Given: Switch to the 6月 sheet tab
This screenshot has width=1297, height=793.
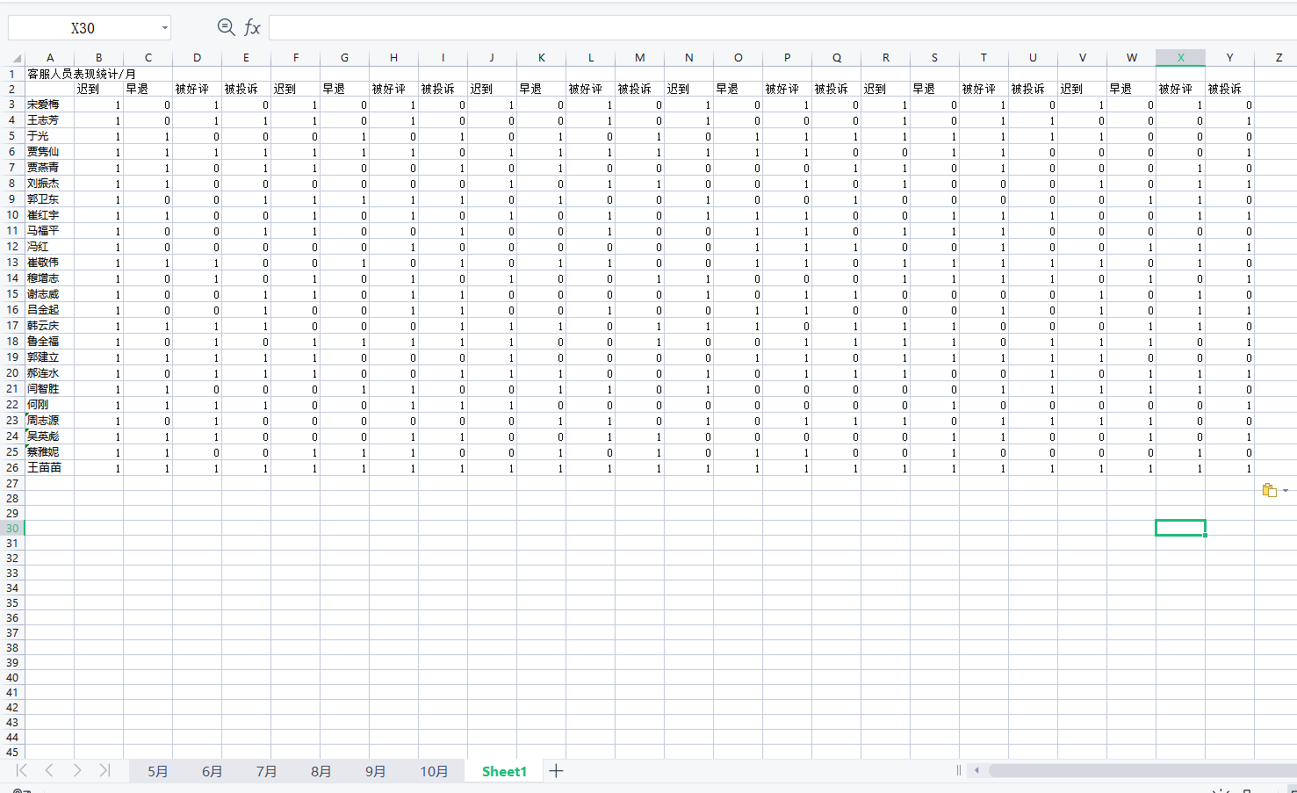Looking at the screenshot, I should point(213,771).
